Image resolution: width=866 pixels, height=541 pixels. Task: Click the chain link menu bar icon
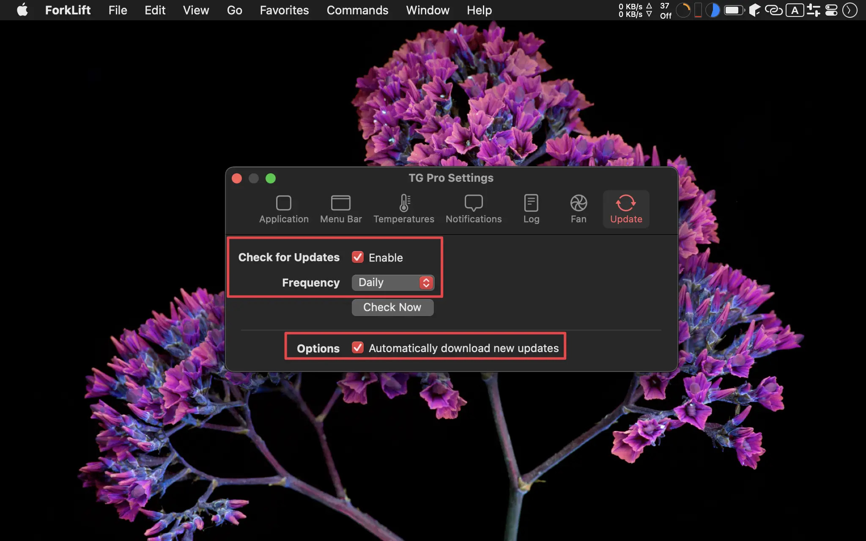[x=773, y=10]
